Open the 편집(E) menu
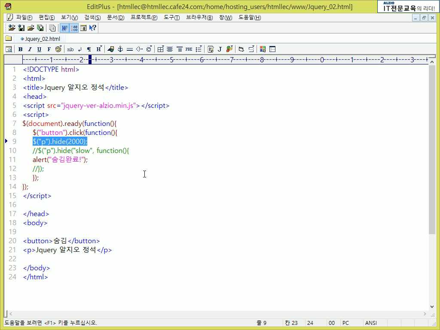The width and height of the screenshot is (440, 330). [x=46, y=17]
